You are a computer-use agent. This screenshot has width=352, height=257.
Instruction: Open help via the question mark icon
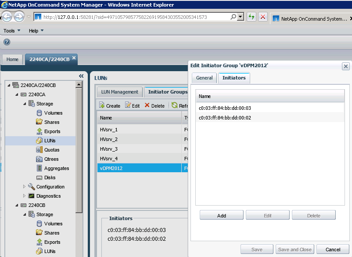pyautogui.click(x=7, y=42)
